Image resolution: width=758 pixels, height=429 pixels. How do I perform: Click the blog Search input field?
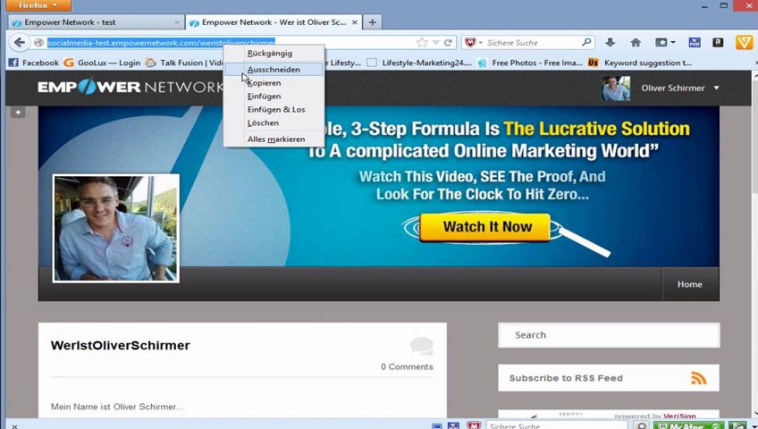[608, 335]
